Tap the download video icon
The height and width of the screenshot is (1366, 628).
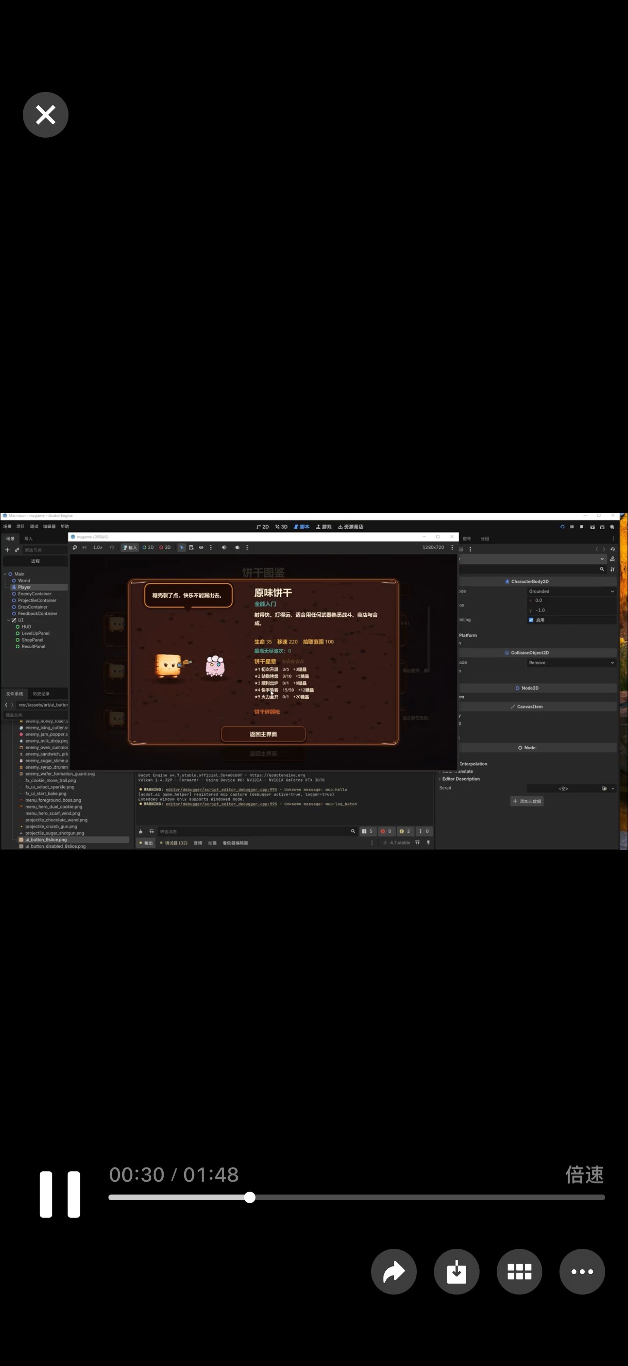pos(456,1272)
